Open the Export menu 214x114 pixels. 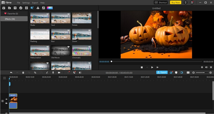(x=35, y=3)
